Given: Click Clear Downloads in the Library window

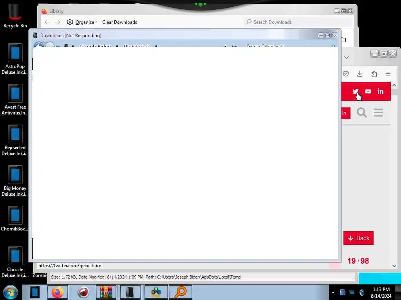Looking at the screenshot, I should 120,22.
